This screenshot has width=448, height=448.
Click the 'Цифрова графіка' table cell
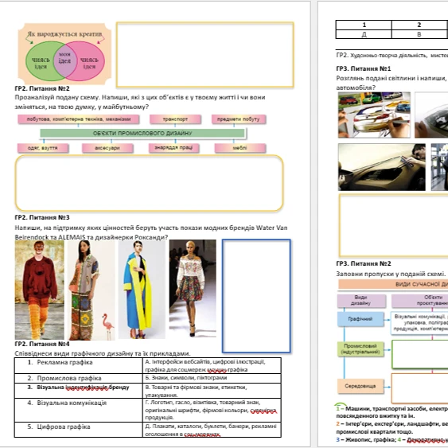click(79, 430)
